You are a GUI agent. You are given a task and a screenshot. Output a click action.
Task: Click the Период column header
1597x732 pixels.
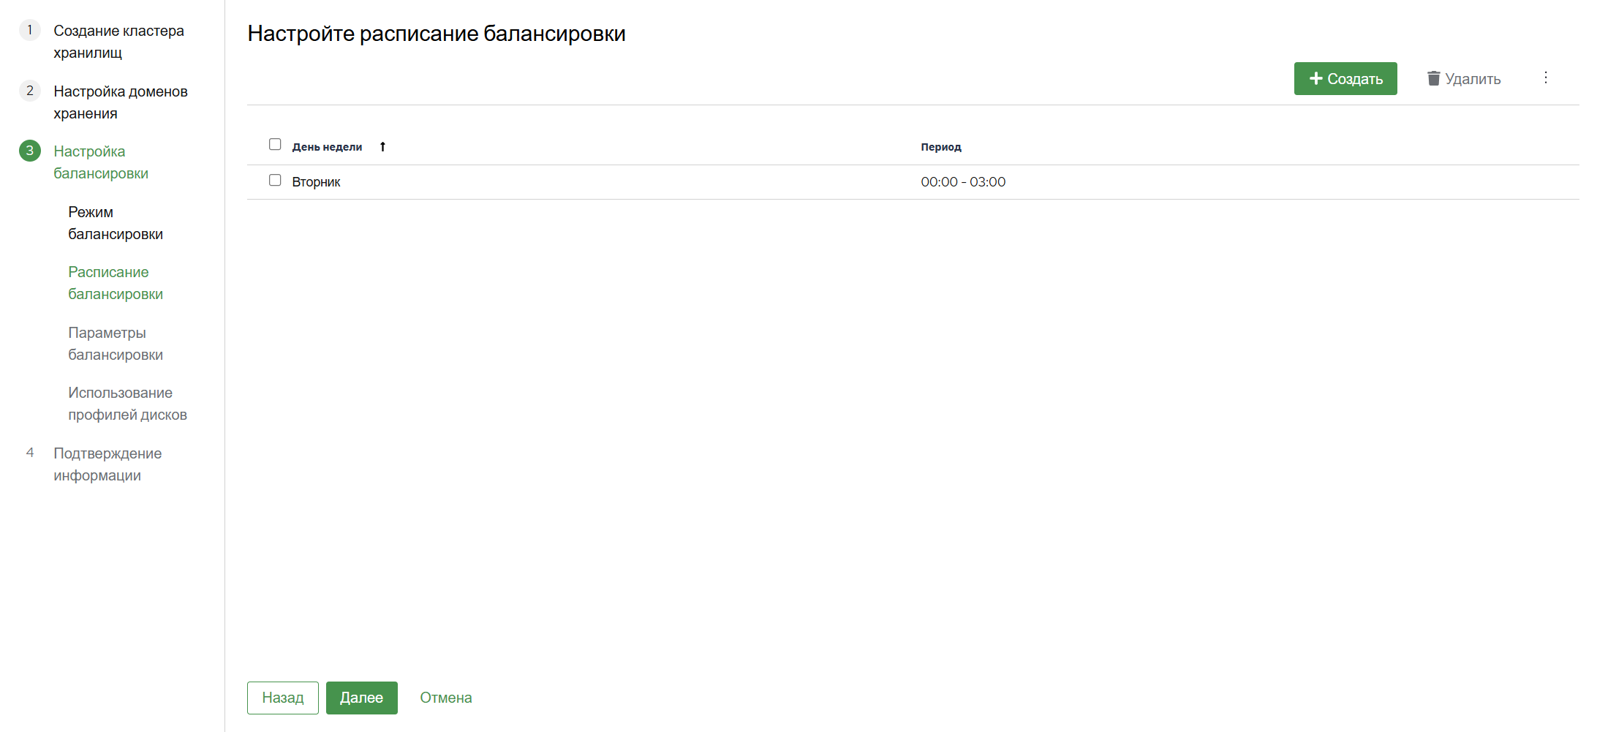click(940, 147)
